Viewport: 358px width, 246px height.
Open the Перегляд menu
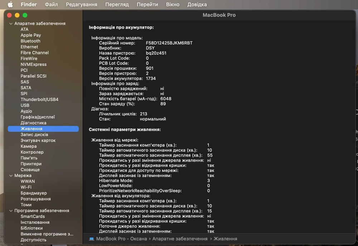click(117, 4)
